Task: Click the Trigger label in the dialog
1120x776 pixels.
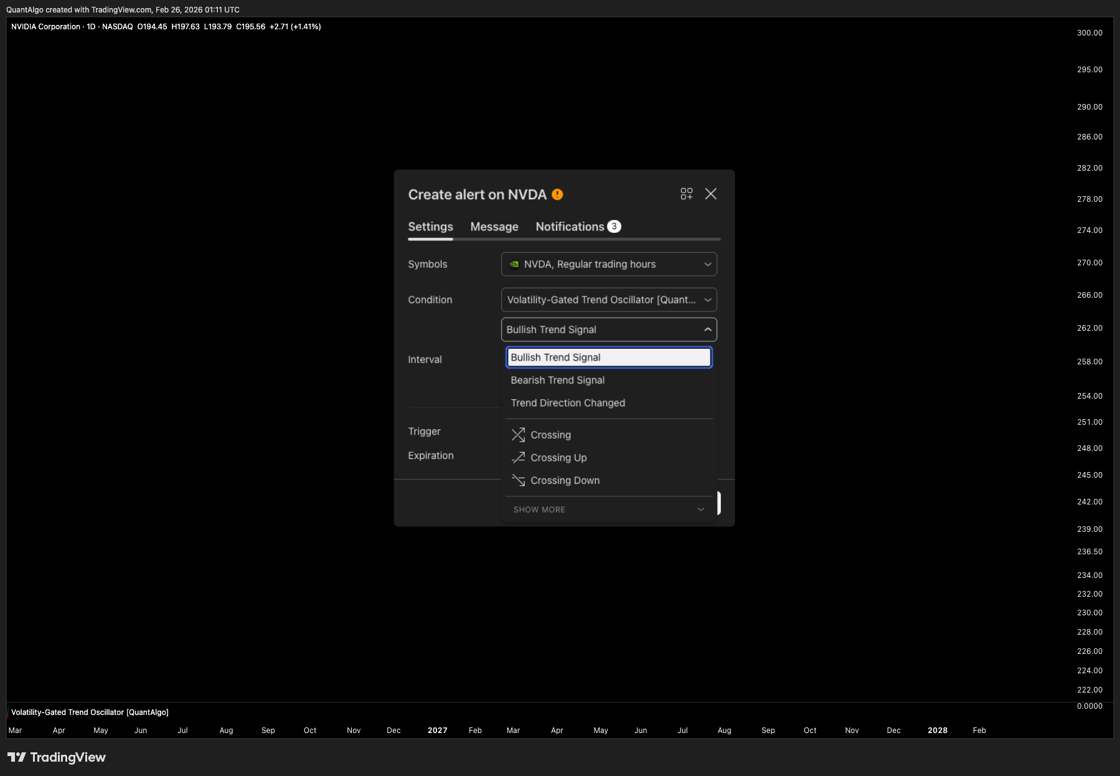Action: pos(424,432)
